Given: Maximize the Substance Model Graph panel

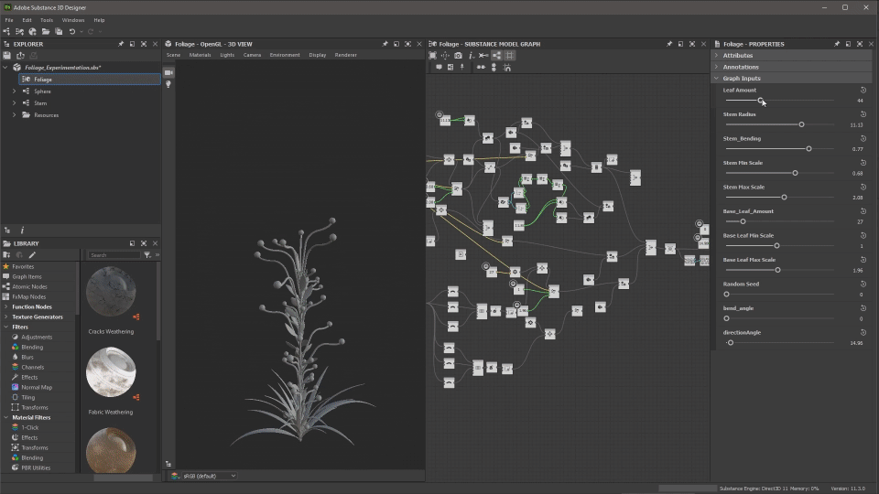Looking at the screenshot, I should click(x=692, y=44).
